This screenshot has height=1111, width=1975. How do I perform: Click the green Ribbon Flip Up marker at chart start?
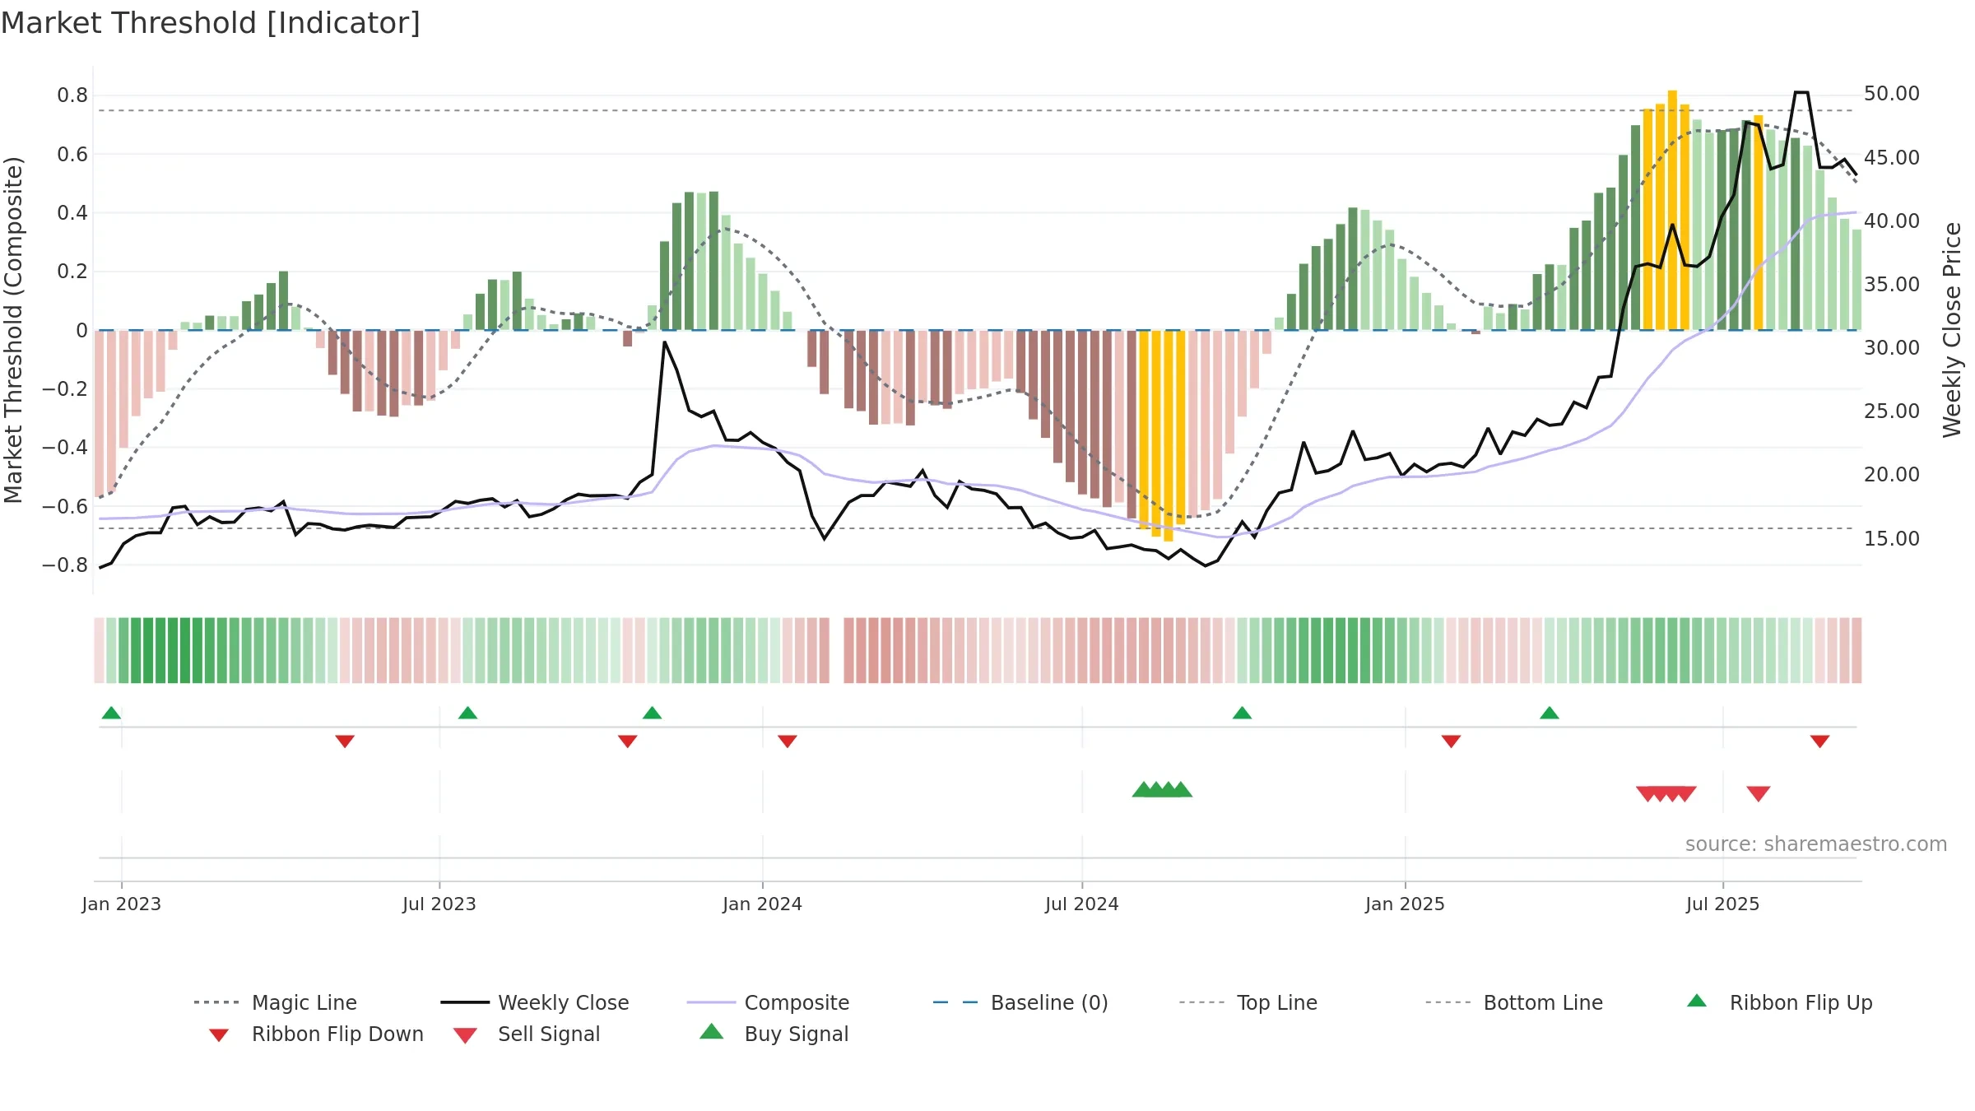pos(111,713)
